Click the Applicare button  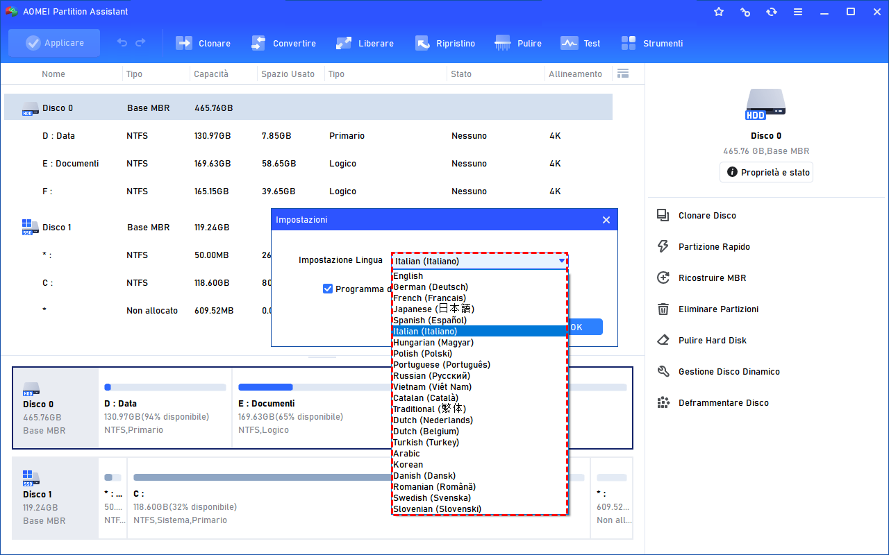[x=54, y=43]
